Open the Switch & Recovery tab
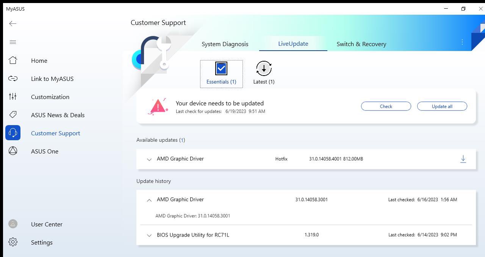This screenshot has width=485, height=257. tap(361, 44)
